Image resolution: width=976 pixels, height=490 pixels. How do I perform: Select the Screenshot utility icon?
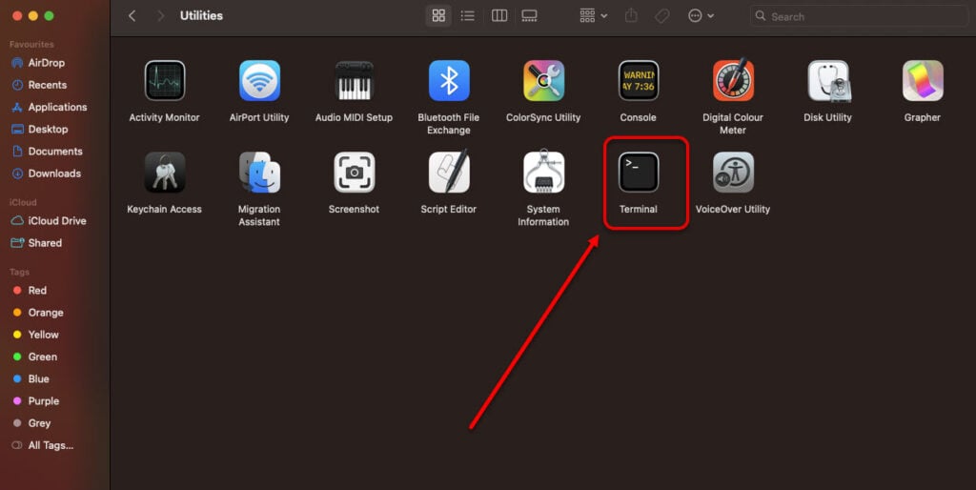click(354, 173)
